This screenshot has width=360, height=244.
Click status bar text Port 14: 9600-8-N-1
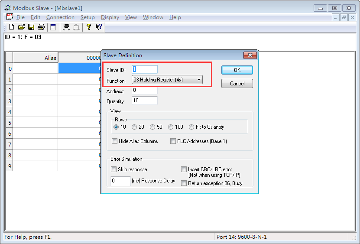pos(242,237)
